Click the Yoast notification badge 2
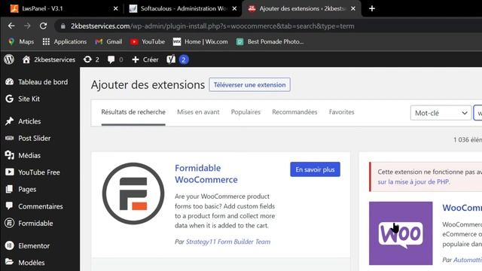The height and width of the screenshot is (271, 482). 184,59
